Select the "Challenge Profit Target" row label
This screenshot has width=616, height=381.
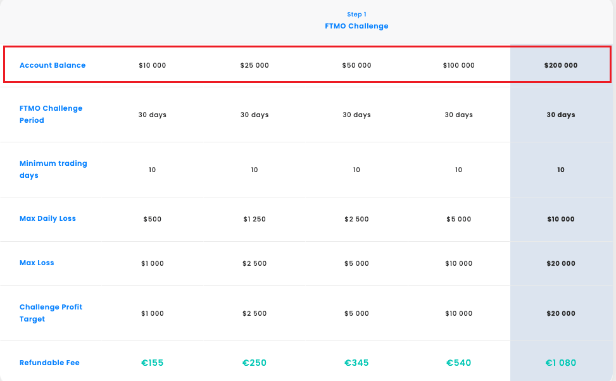(51, 313)
